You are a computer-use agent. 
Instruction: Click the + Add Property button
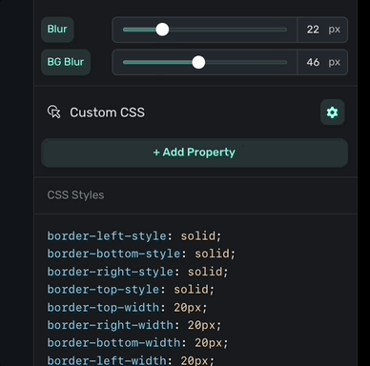click(195, 152)
